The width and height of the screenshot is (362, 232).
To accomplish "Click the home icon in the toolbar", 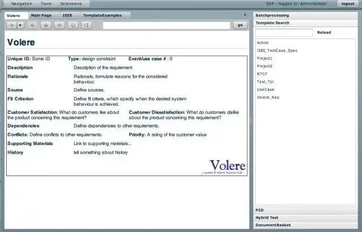I will tap(46, 25).
